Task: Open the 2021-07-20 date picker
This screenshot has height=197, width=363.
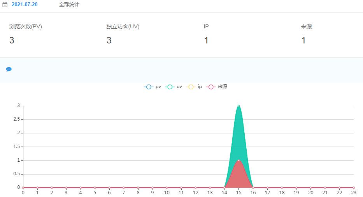Action: click(25, 4)
